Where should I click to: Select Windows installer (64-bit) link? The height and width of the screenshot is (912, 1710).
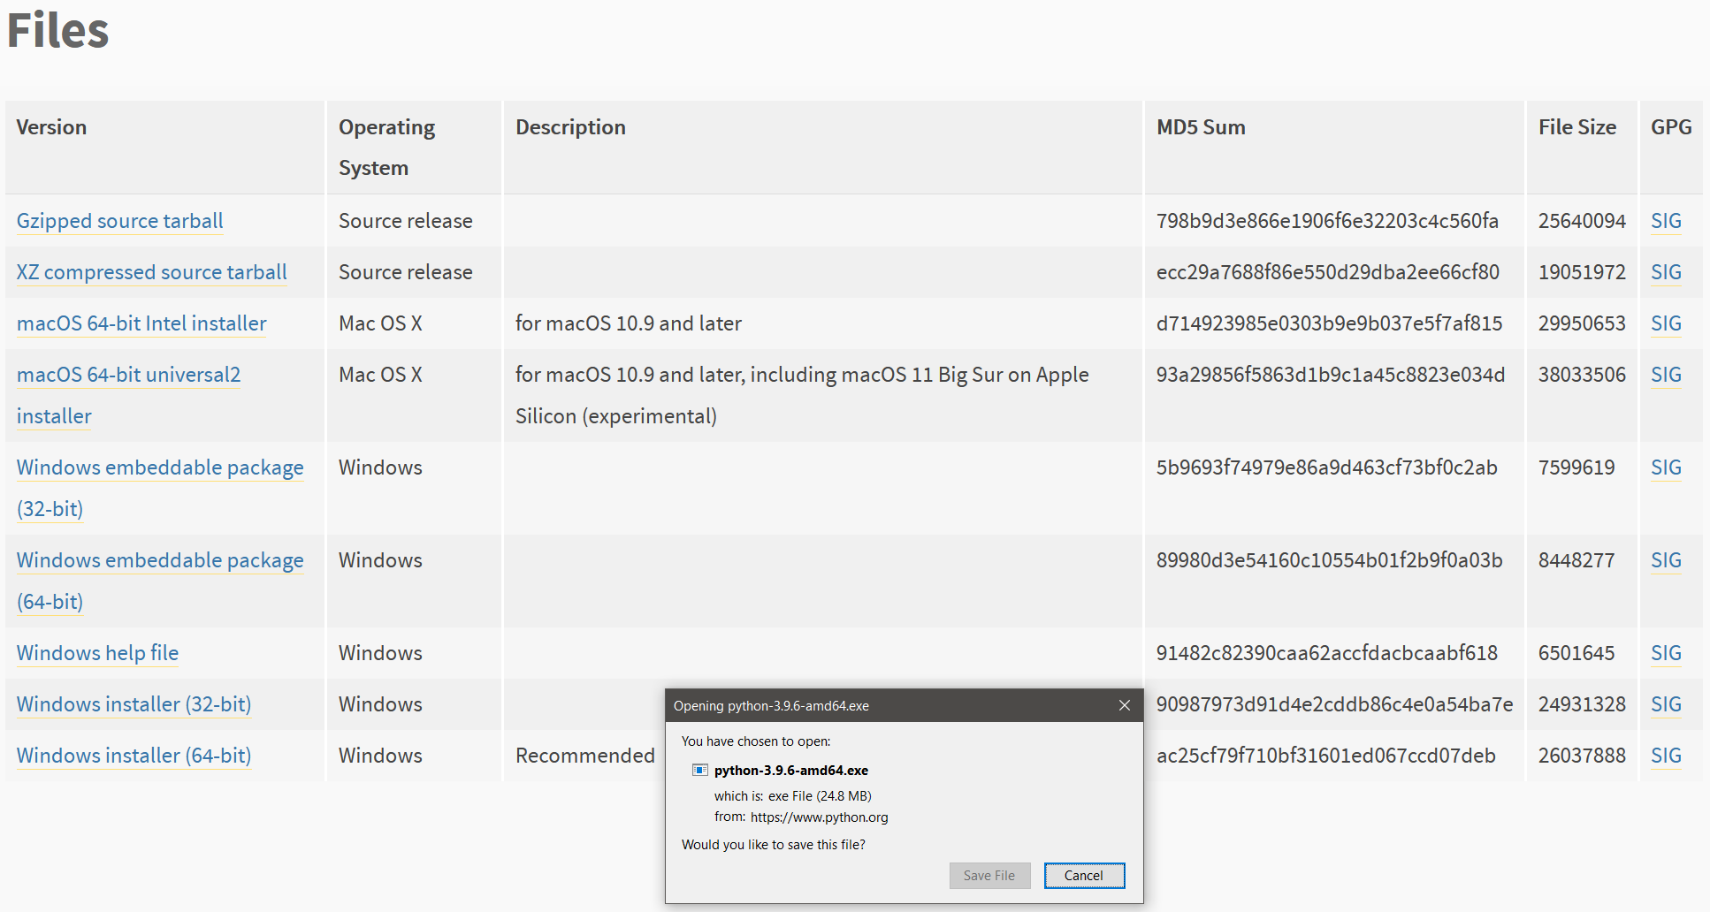(134, 756)
